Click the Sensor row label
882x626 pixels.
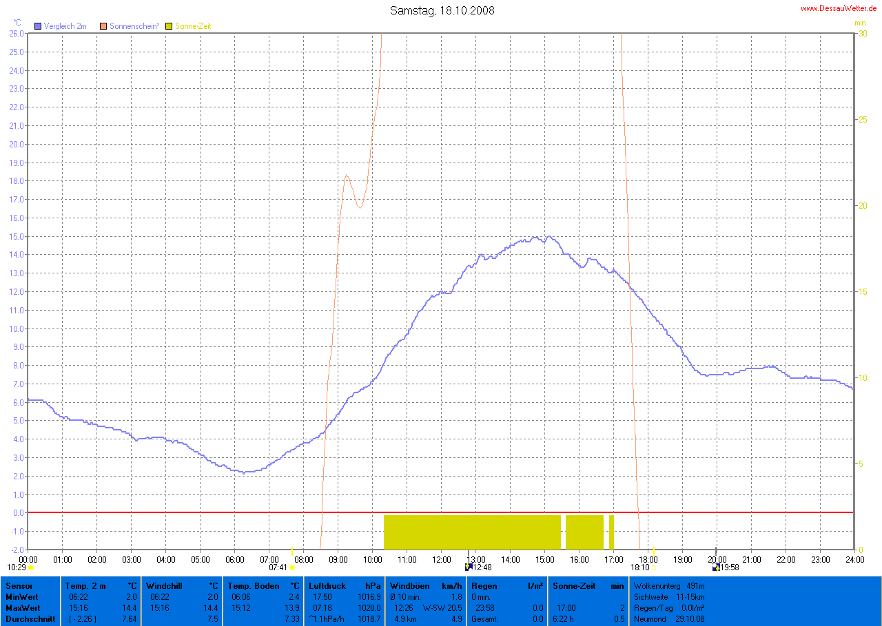coord(19,585)
